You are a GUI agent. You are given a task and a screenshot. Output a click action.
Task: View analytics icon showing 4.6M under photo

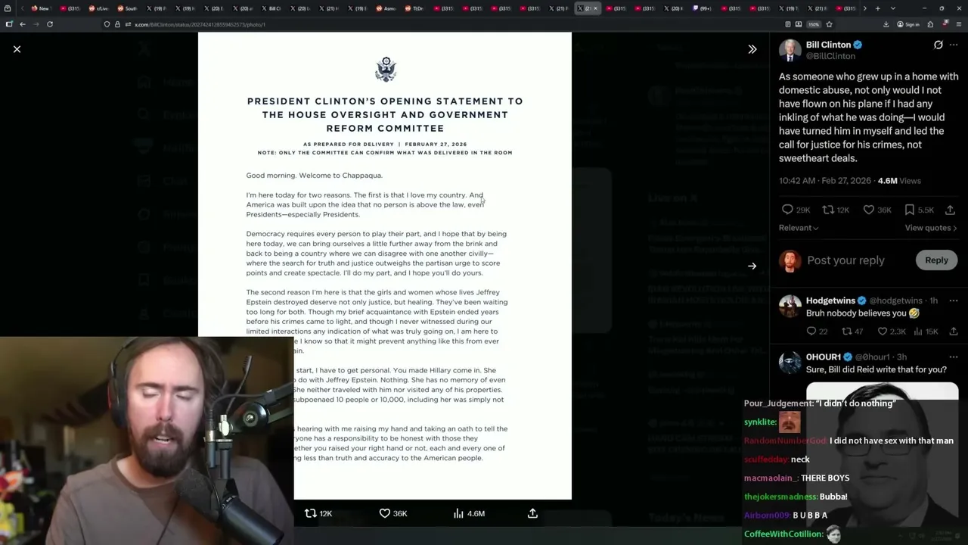click(469, 513)
